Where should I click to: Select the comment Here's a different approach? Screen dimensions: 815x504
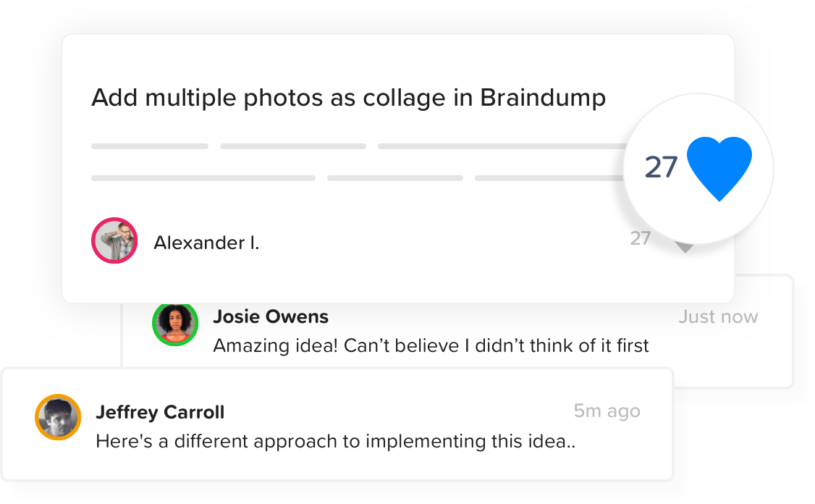click(336, 441)
